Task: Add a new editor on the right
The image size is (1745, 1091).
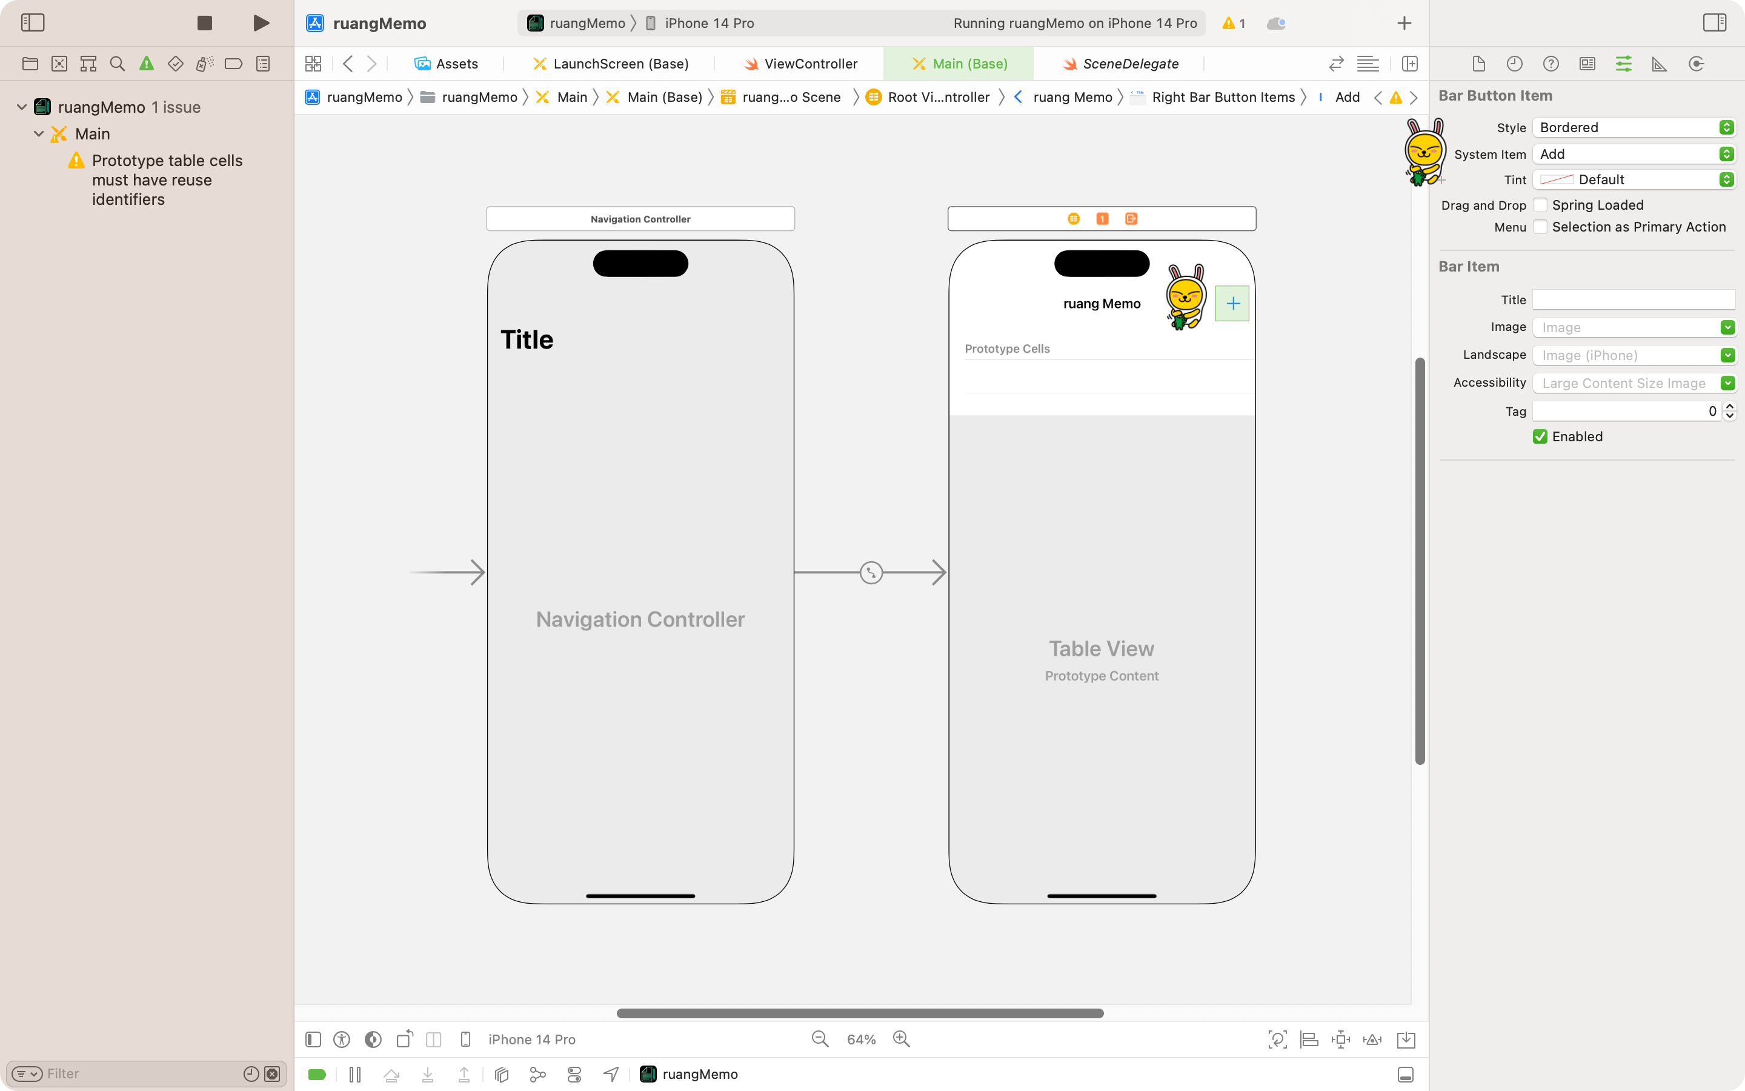Action: point(1410,64)
